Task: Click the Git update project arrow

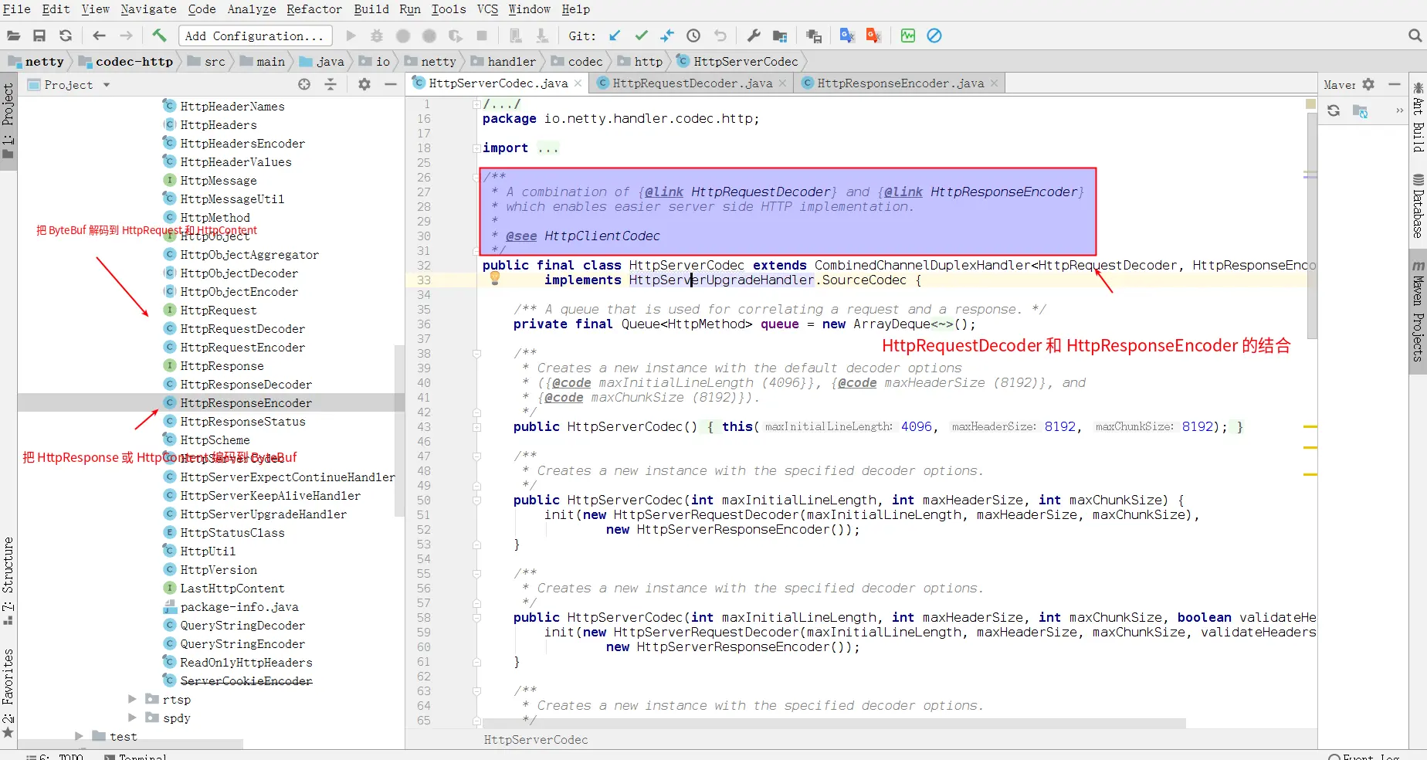Action: click(615, 36)
